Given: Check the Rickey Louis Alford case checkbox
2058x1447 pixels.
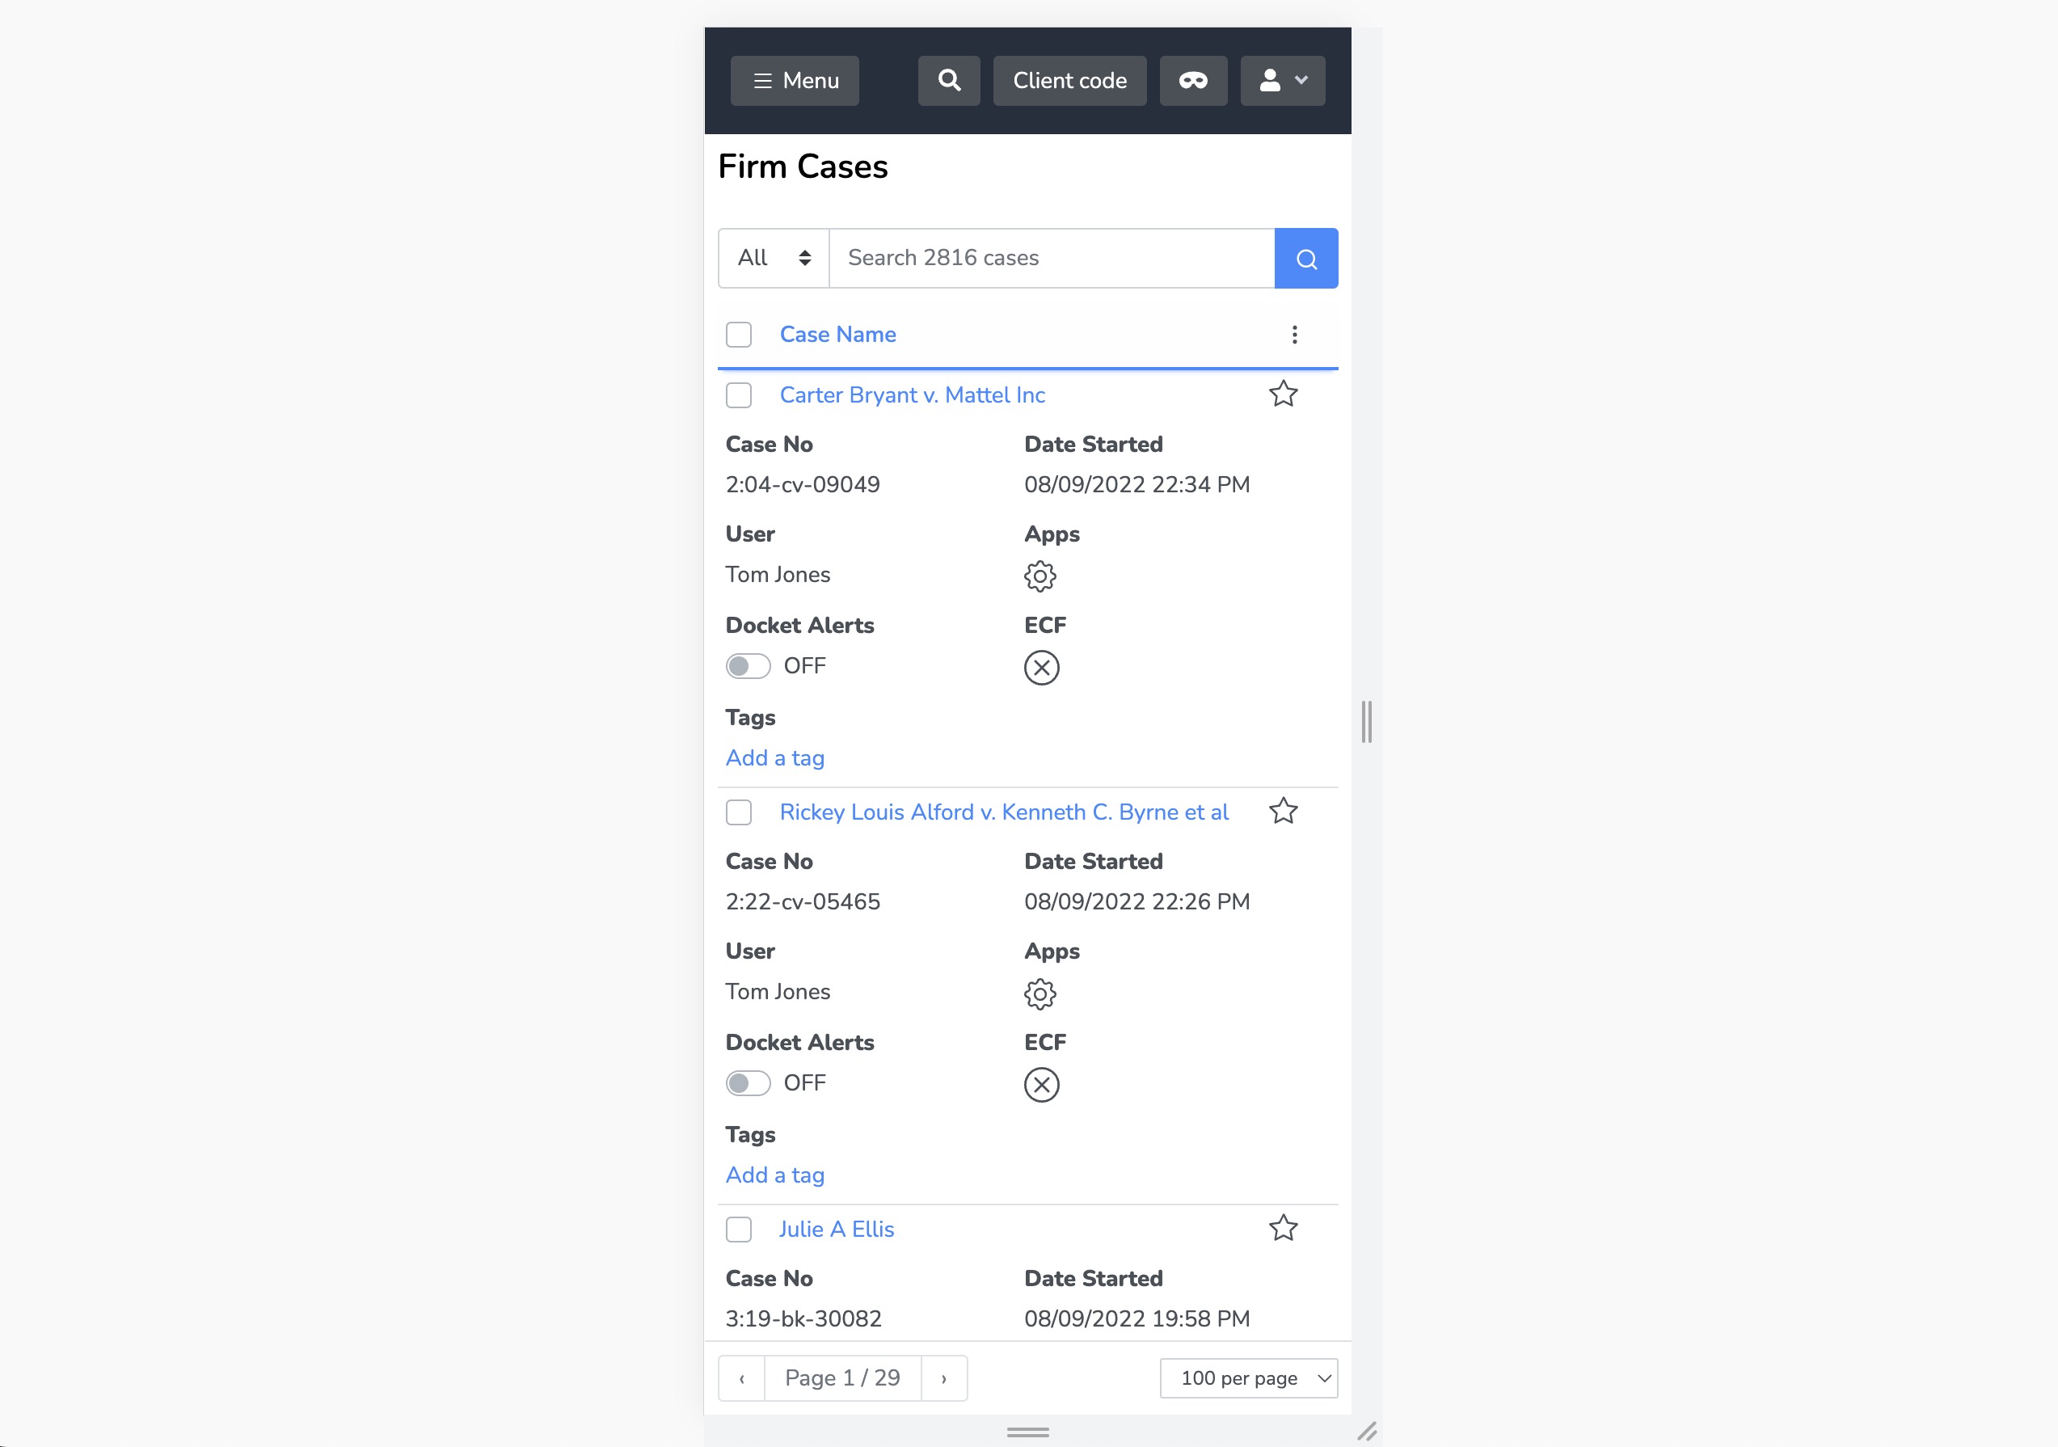Looking at the screenshot, I should point(739,812).
